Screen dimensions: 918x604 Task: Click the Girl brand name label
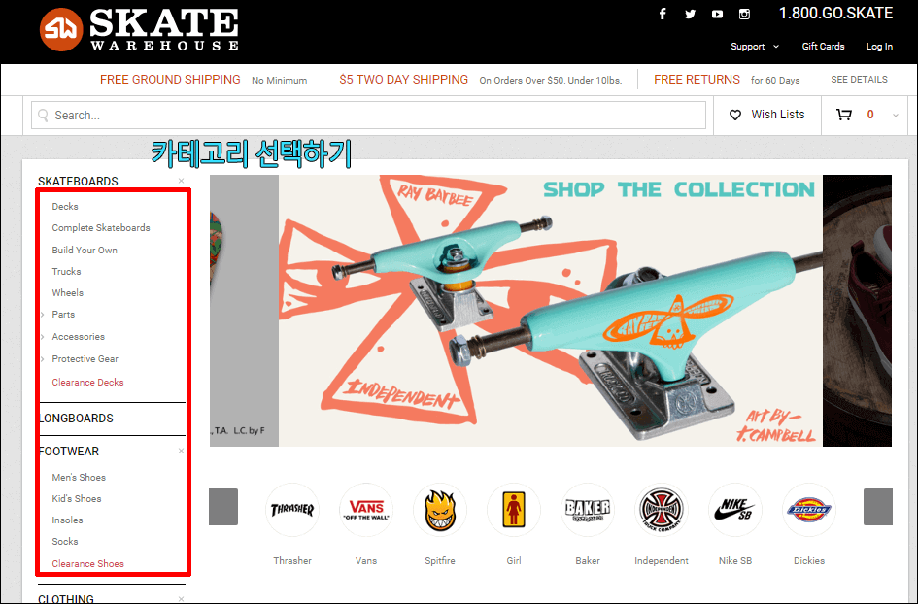point(514,560)
